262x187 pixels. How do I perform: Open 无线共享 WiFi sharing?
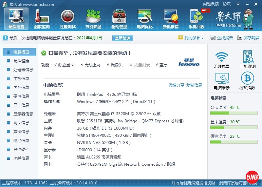(221, 60)
